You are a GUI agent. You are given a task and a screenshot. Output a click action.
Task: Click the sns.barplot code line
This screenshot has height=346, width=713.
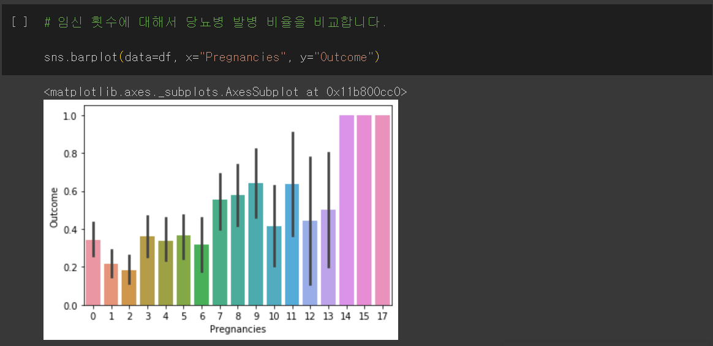click(211, 57)
